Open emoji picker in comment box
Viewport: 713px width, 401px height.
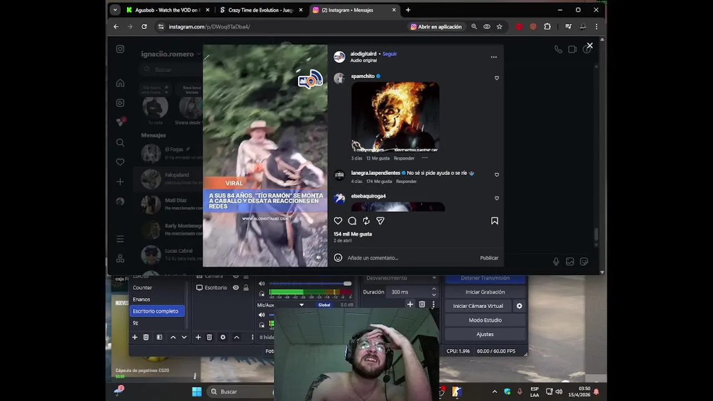(x=338, y=258)
